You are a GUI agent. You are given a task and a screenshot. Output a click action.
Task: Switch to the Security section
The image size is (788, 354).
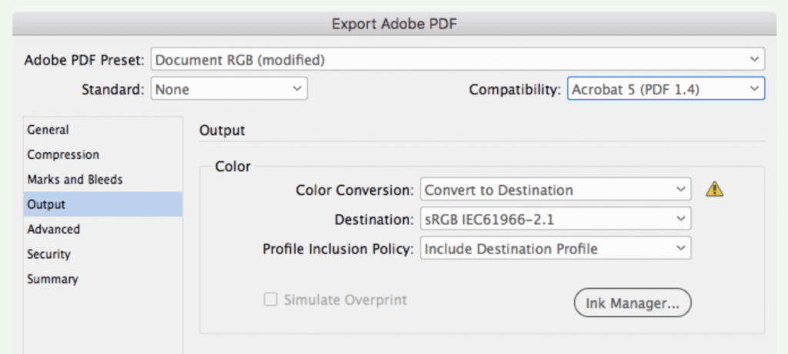point(48,254)
